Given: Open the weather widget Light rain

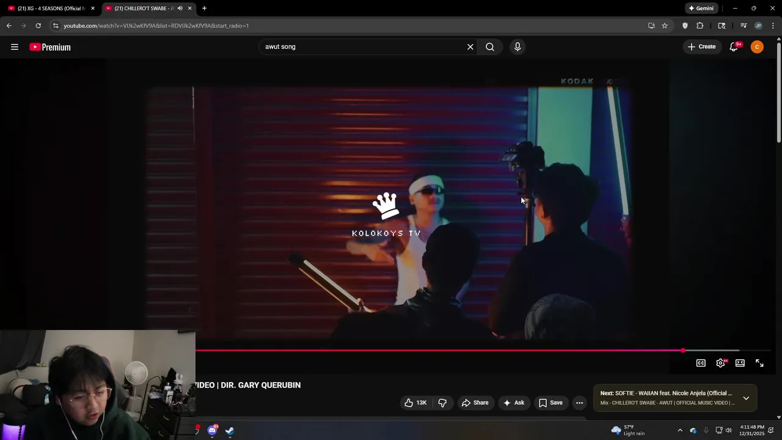Looking at the screenshot, I should pos(629,430).
